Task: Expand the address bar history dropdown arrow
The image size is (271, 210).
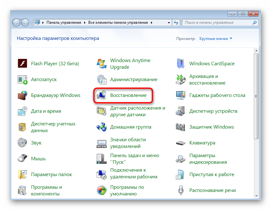Action: click(x=169, y=23)
